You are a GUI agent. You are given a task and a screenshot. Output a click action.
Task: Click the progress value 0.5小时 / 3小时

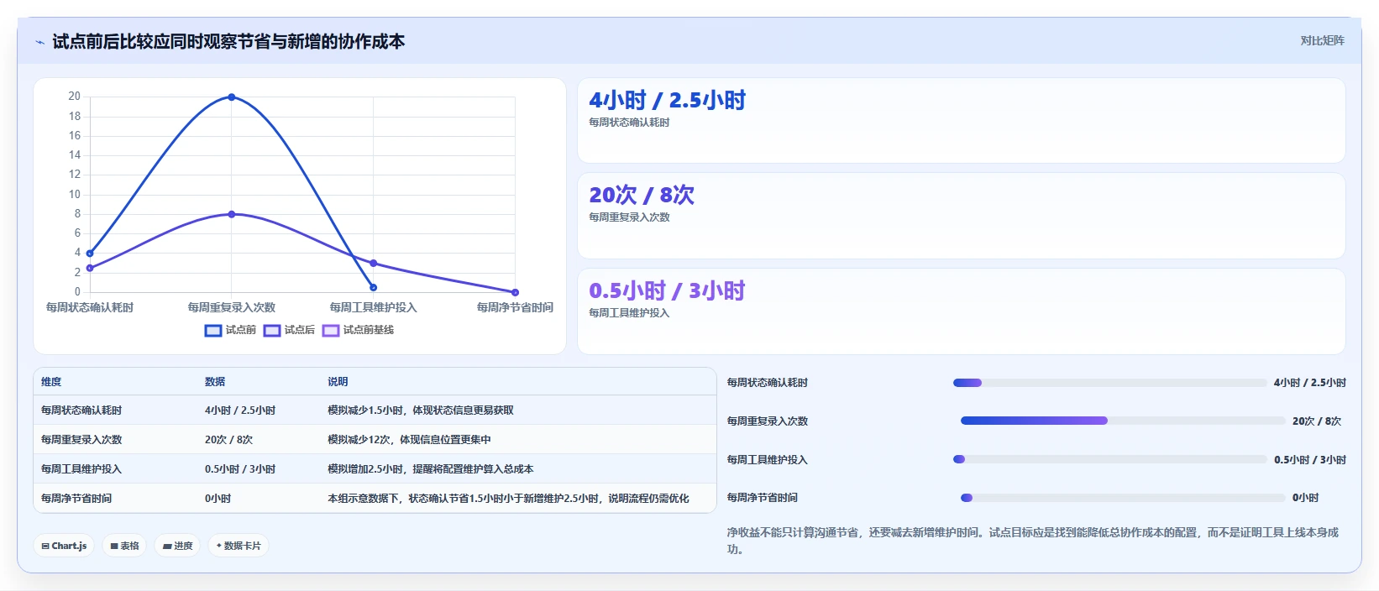click(1310, 460)
